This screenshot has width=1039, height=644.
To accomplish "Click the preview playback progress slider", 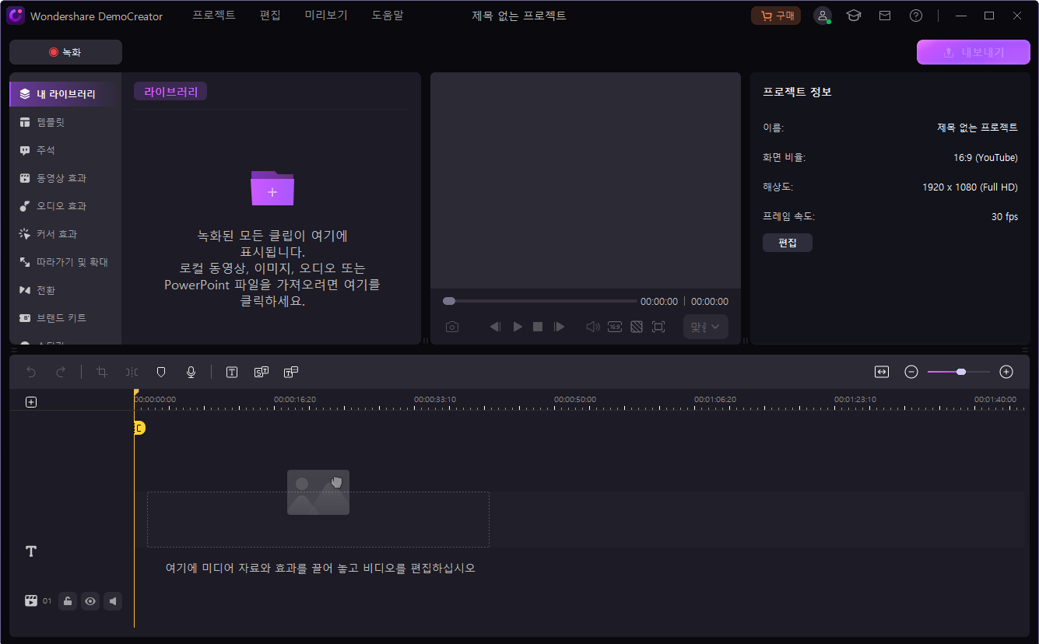I will [x=539, y=301].
